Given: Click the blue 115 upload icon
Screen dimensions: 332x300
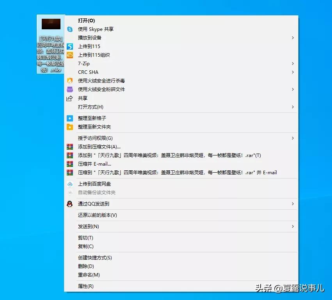Looking at the screenshot, I should click(69, 46).
